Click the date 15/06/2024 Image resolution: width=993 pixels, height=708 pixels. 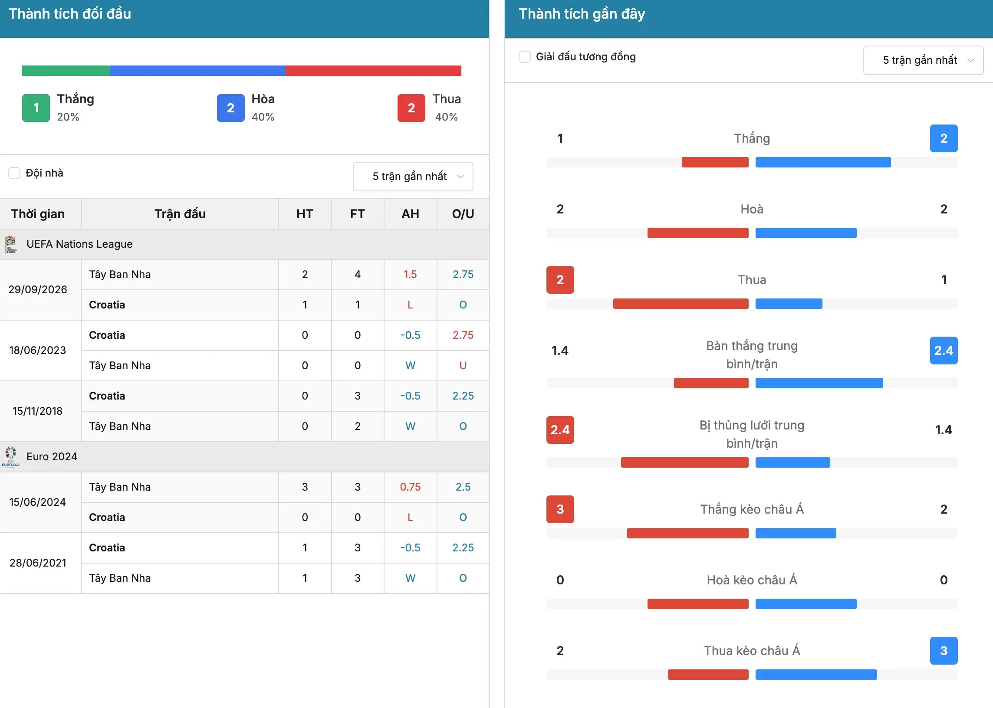(x=38, y=502)
